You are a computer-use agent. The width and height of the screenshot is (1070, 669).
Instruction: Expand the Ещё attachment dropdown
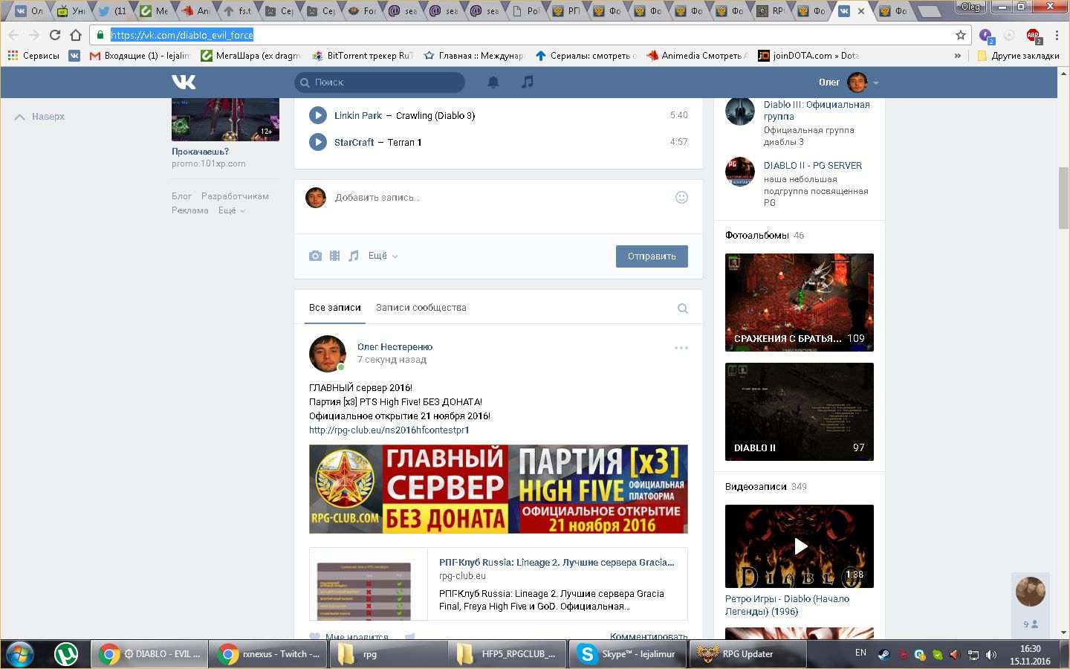click(x=383, y=256)
